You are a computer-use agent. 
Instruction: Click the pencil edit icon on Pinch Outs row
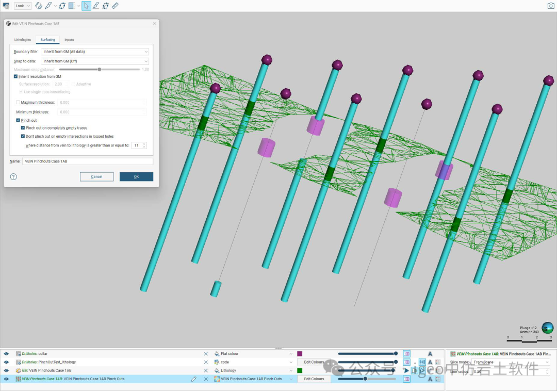click(194, 379)
